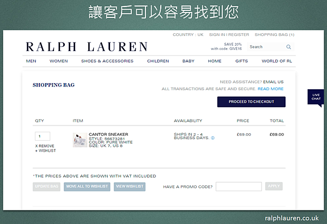Click the £69.00 value under Total
Viewport: 327px width, 224px height.
pyautogui.click(x=277, y=135)
